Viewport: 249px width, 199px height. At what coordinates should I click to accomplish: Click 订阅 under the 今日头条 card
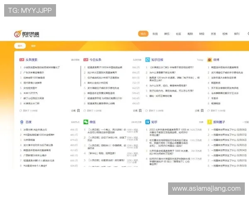[135, 111]
